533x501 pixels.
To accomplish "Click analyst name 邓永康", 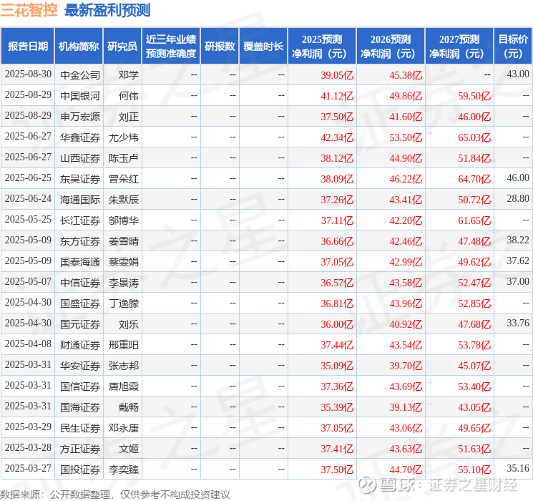I will [x=123, y=427].
